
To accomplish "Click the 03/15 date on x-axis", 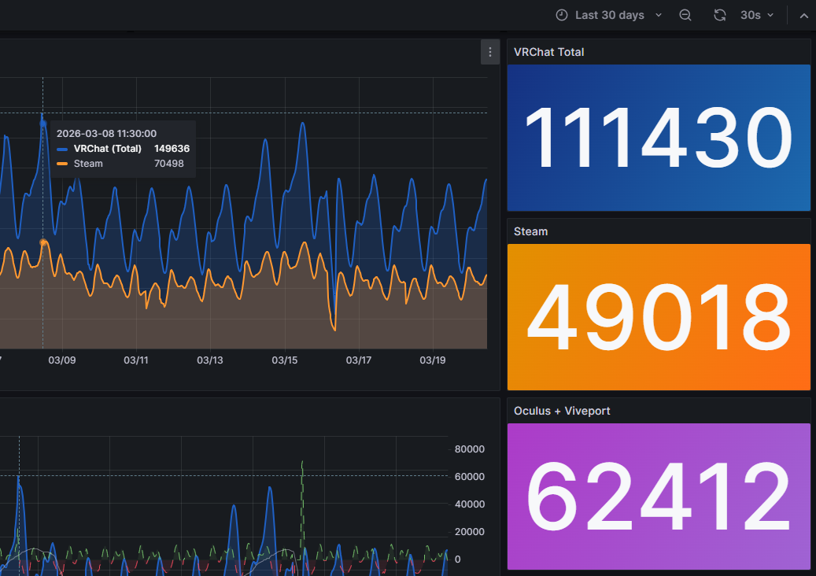I will tap(284, 360).
